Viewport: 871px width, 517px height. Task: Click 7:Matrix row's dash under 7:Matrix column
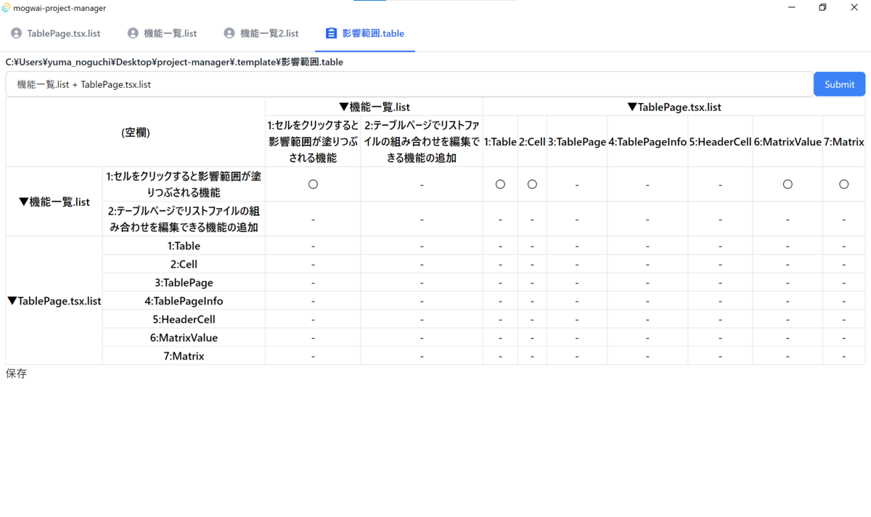843,356
